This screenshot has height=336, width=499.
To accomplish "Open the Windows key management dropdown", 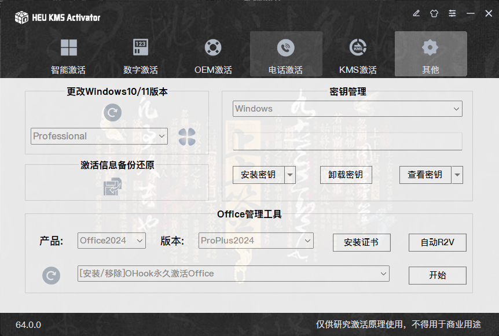I will pos(347,109).
